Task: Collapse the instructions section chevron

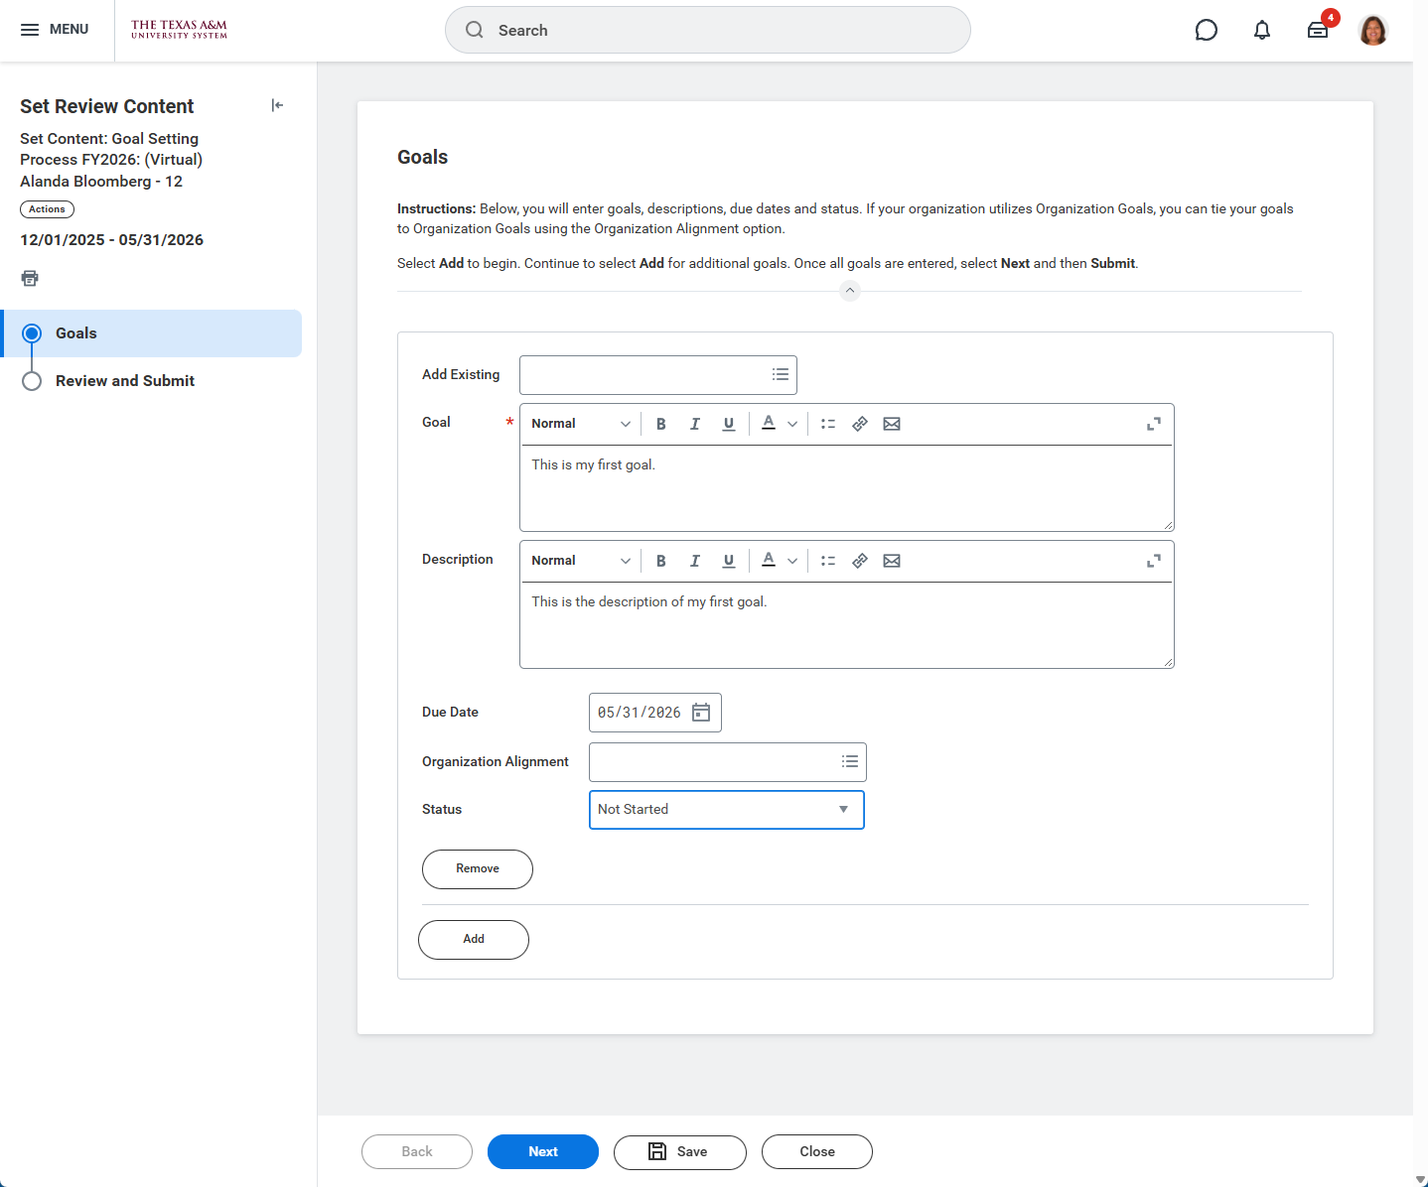Action: tap(850, 291)
